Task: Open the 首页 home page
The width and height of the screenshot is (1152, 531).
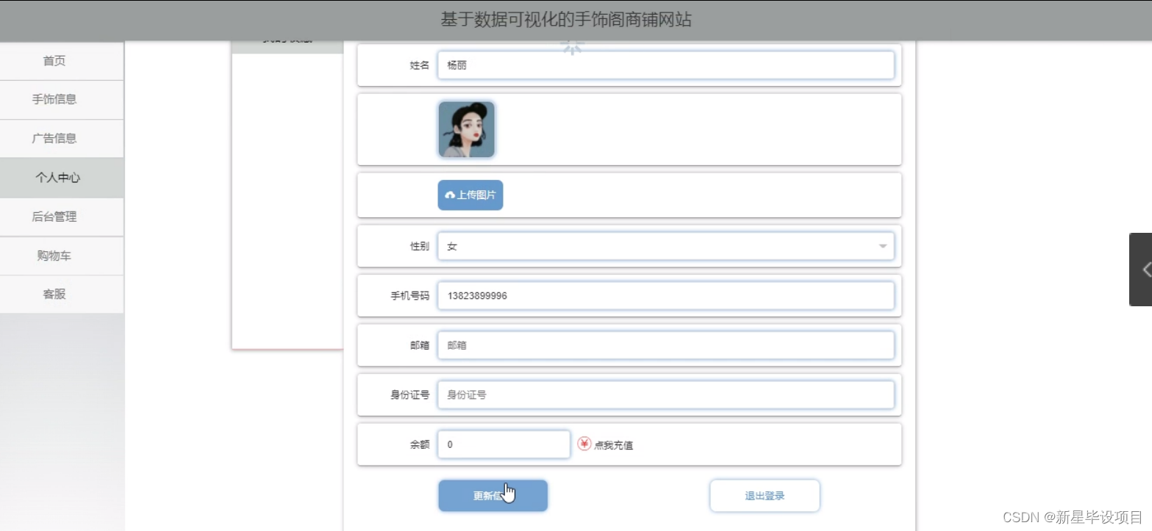Action: (x=53, y=60)
